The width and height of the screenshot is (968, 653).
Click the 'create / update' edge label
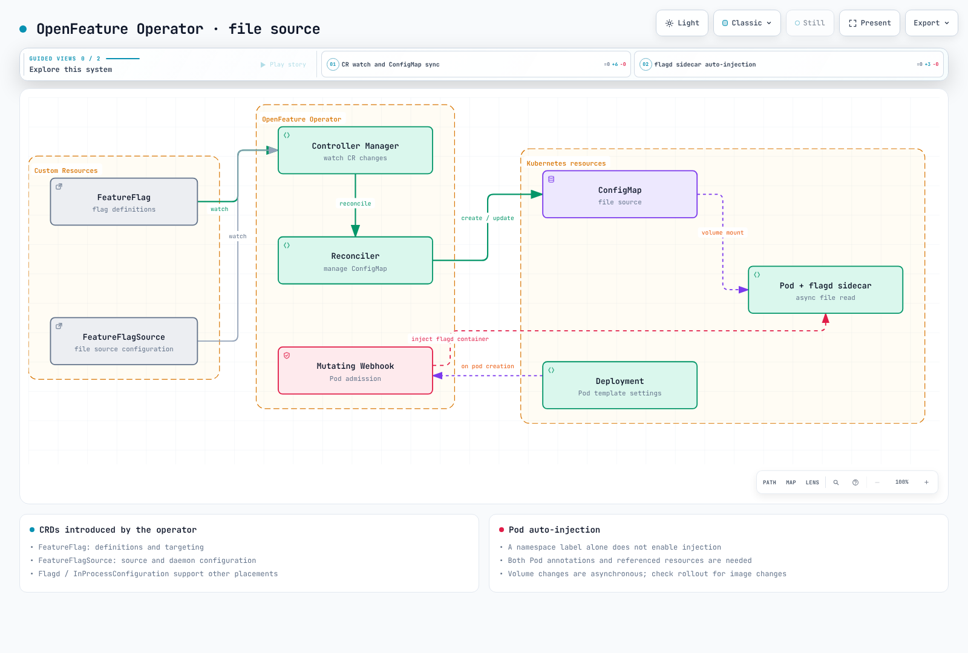pos(488,218)
